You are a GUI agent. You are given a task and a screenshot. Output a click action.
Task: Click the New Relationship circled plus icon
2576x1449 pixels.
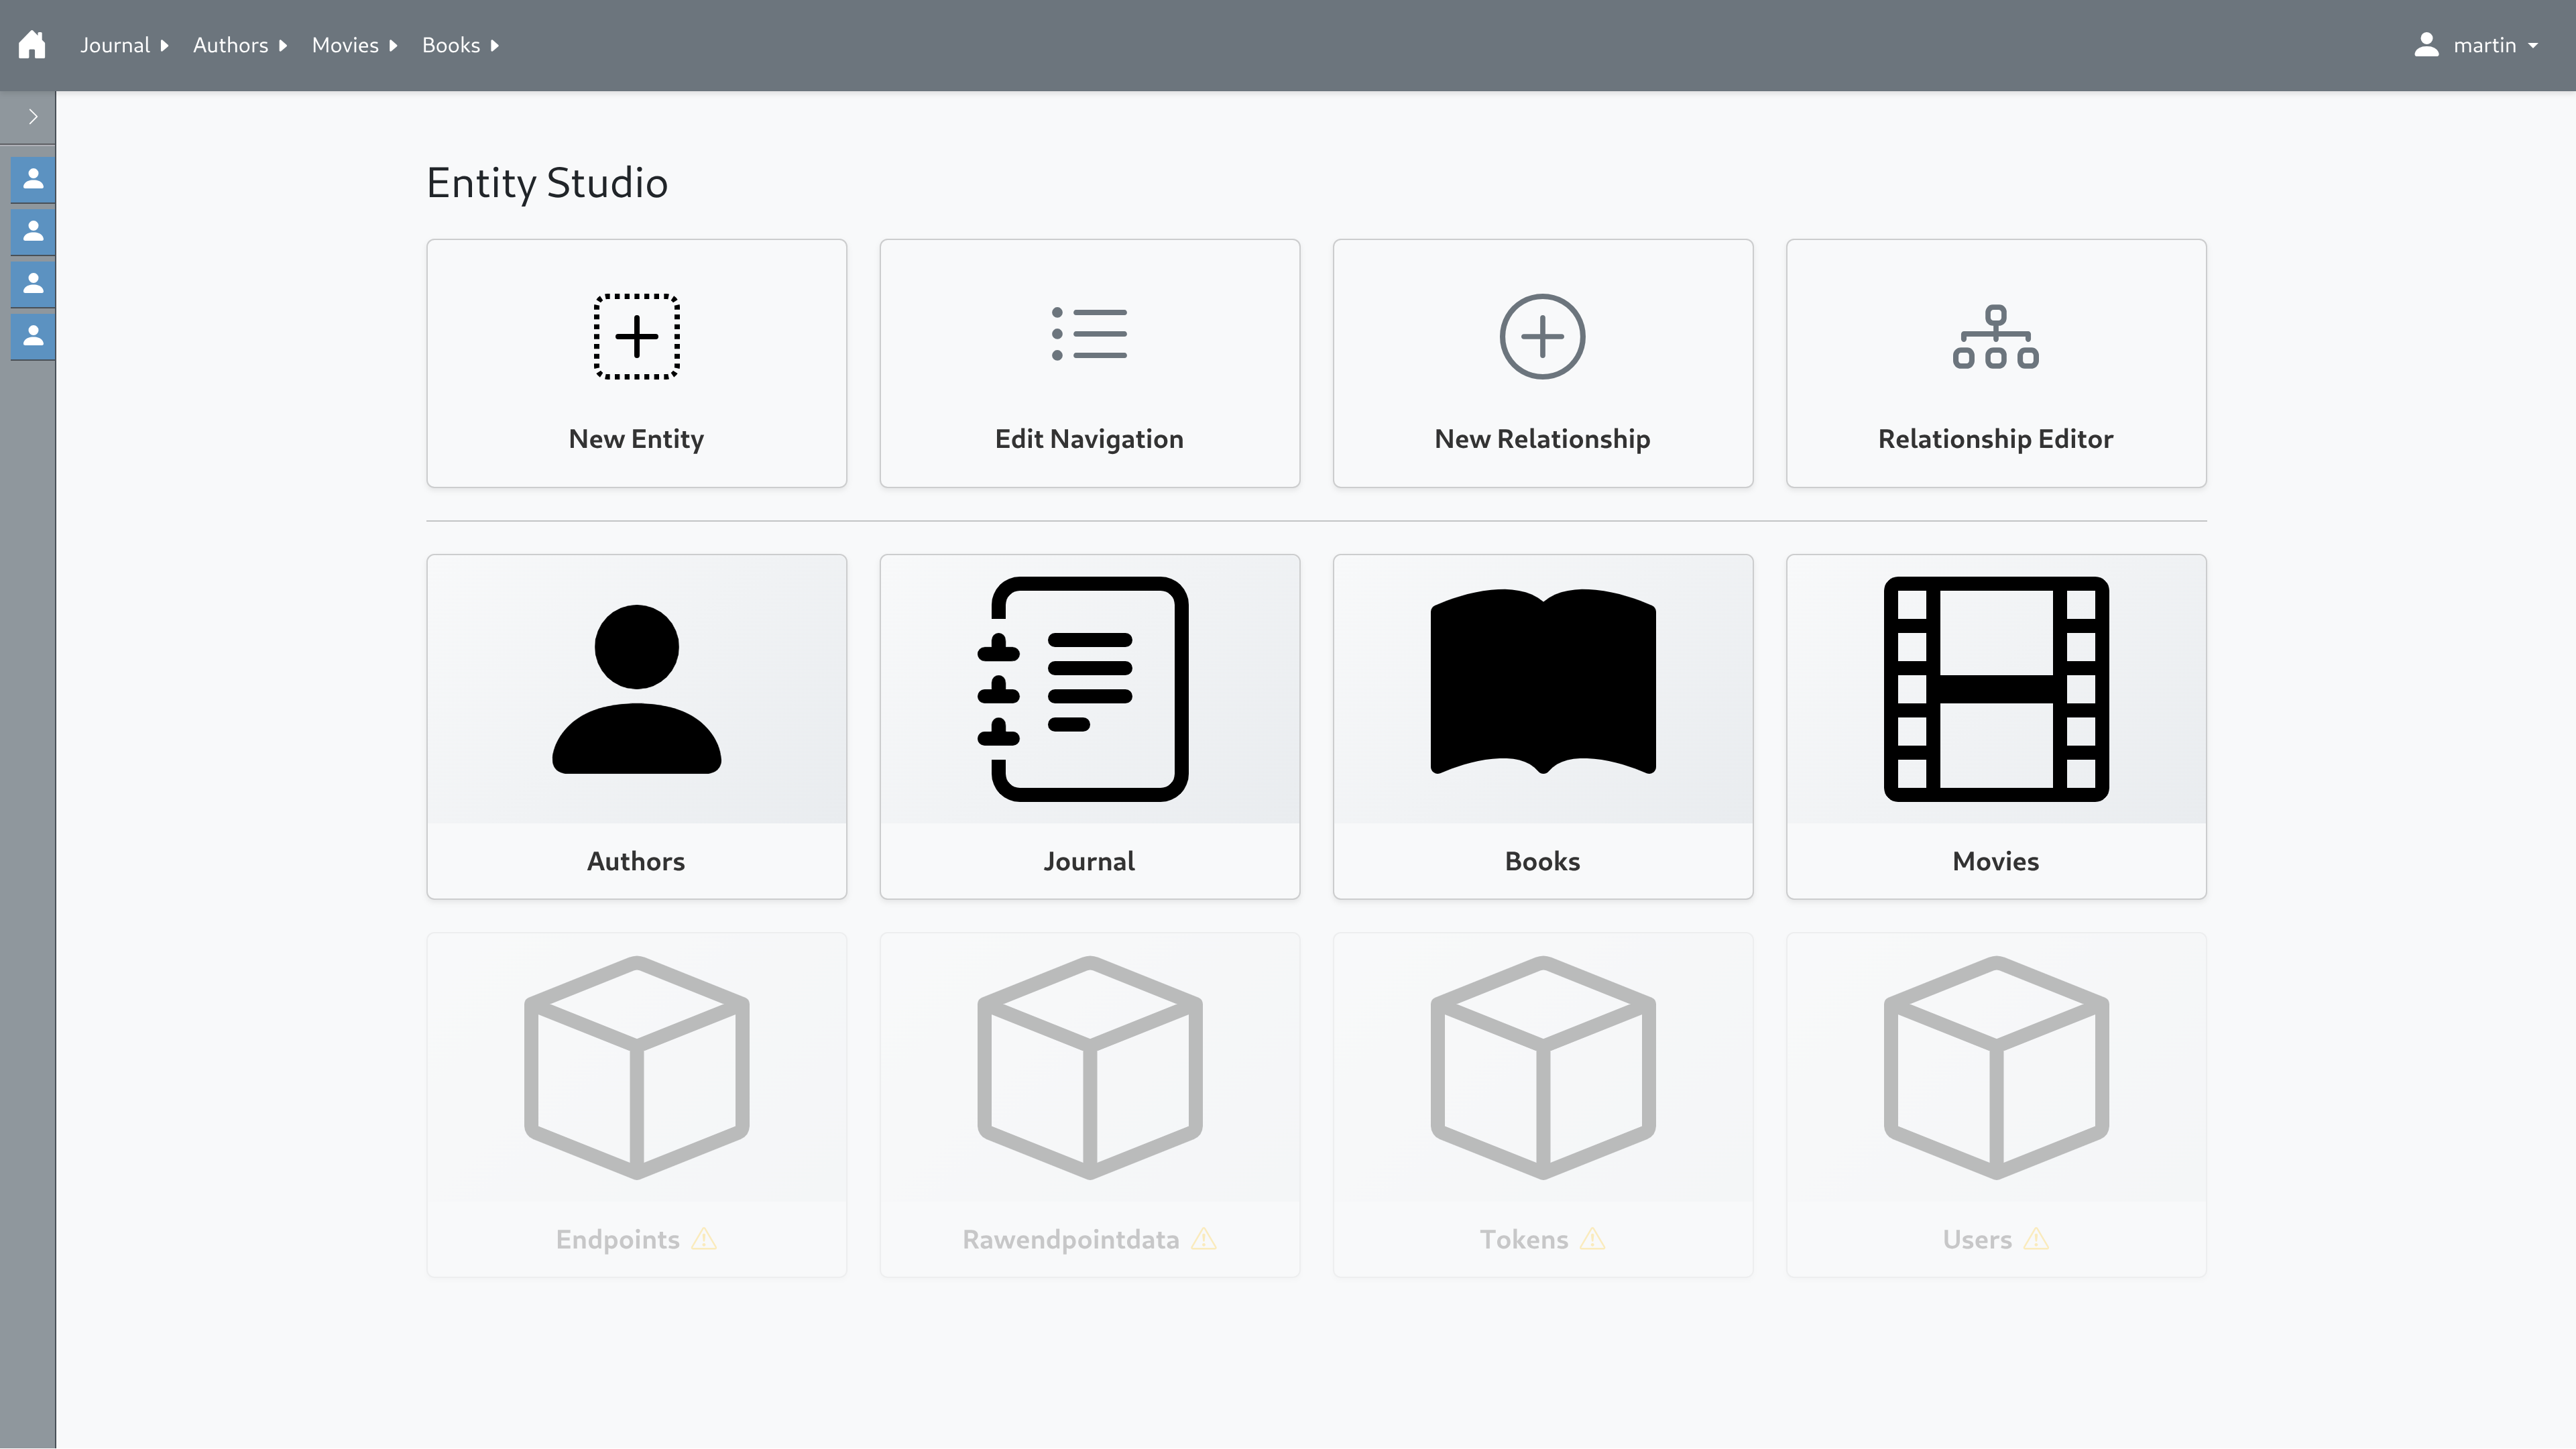coord(1542,337)
